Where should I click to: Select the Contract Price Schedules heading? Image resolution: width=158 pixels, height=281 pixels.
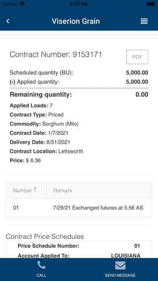[x=45, y=237]
